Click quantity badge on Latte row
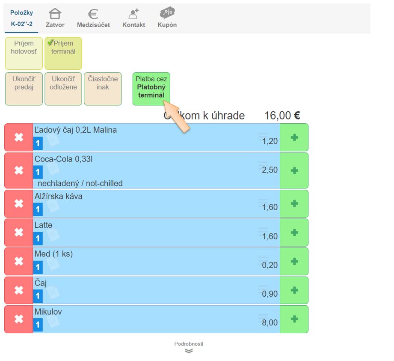 point(38,239)
